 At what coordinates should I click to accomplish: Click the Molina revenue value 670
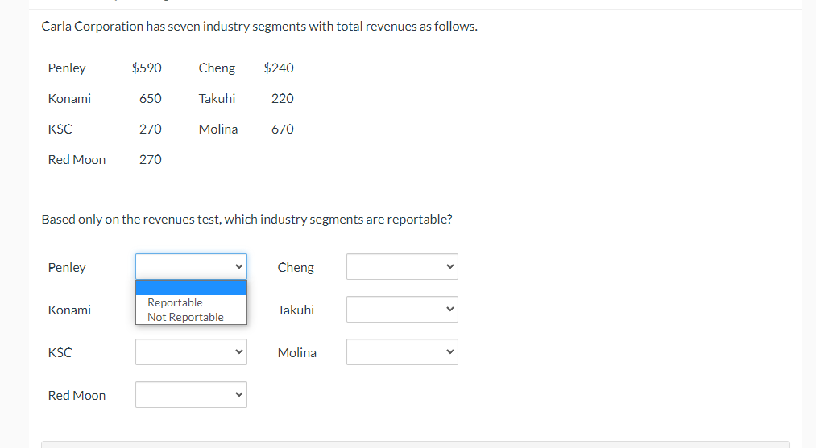tap(283, 129)
